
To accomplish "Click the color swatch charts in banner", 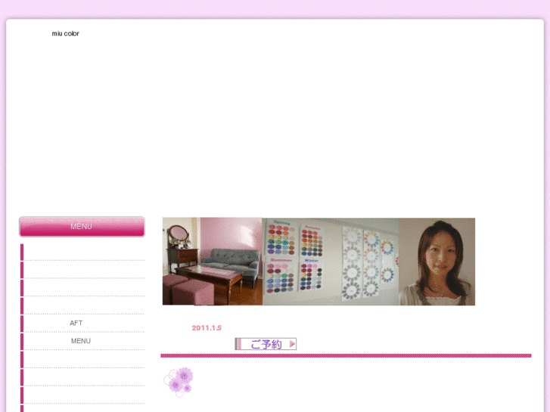I will [x=331, y=262].
